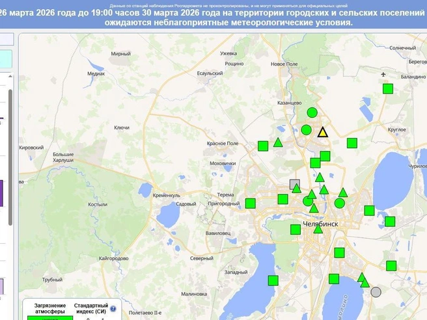Click the Моховички map label
The image size is (427, 320).
pos(223,163)
